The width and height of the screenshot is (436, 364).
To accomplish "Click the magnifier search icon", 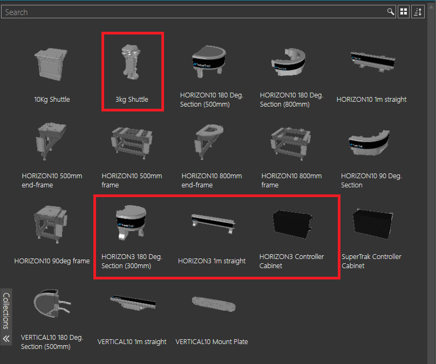I will pyautogui.click(x=391, y=12).
